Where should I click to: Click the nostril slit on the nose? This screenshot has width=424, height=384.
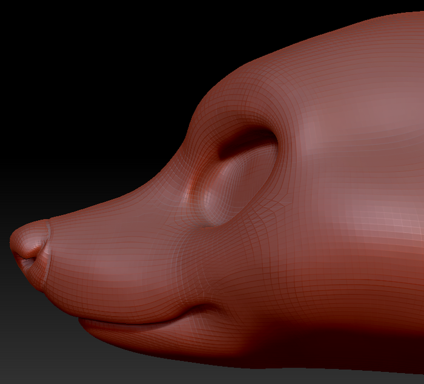[x=25, y=258]
